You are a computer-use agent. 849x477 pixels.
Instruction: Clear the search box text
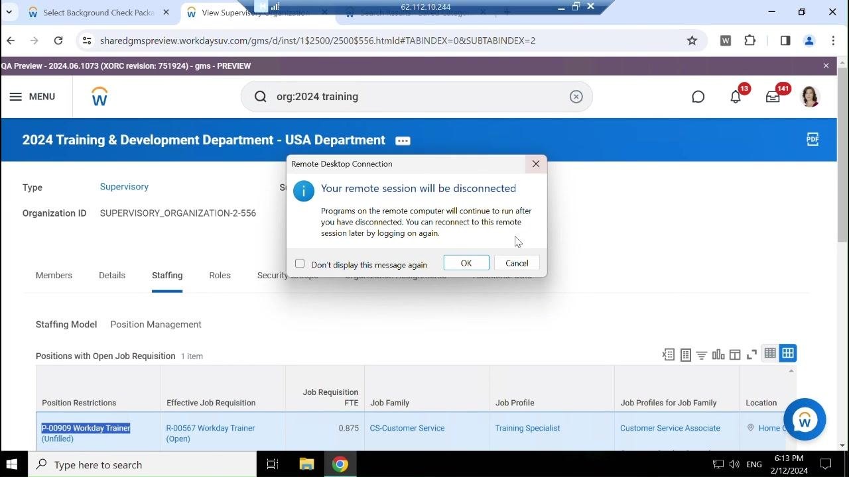(576, 97)
